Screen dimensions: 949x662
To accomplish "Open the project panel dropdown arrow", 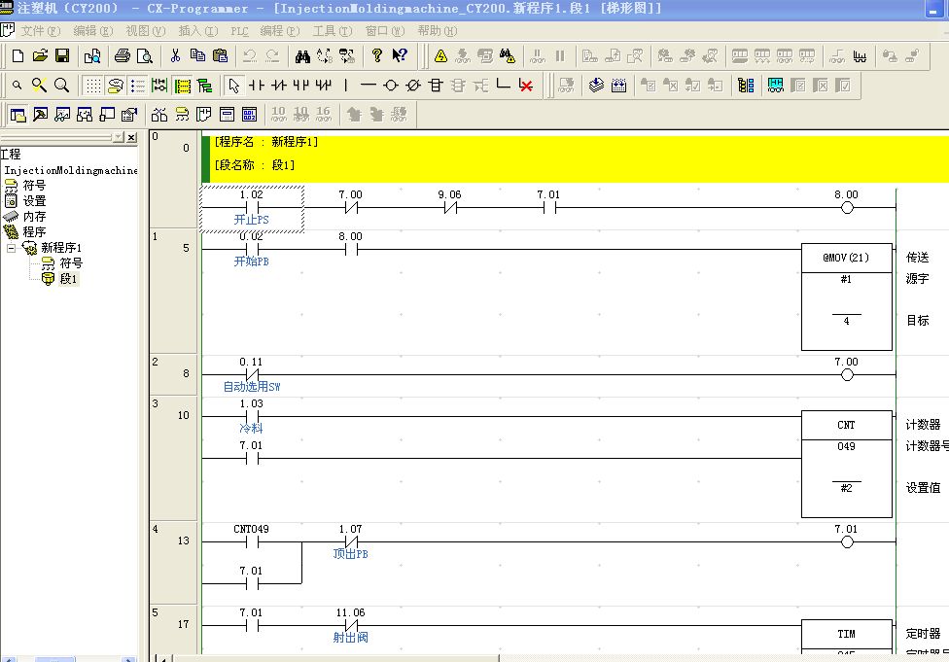I will click(118, 138).
